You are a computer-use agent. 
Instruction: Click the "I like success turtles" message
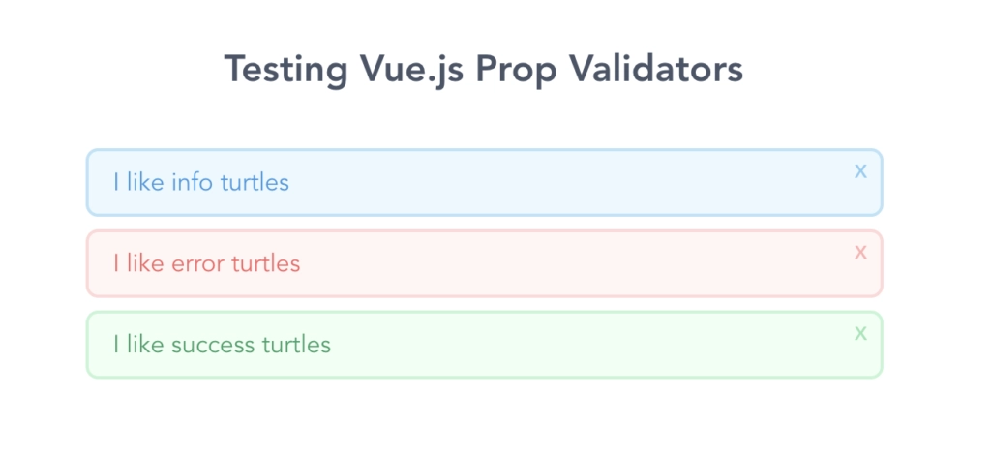coord(222,345)
